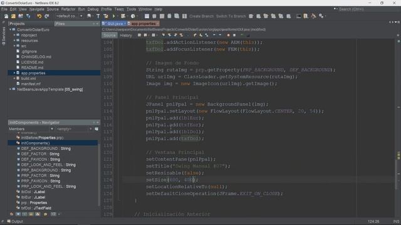Expand the resources folder

click(x=14, y=41)
